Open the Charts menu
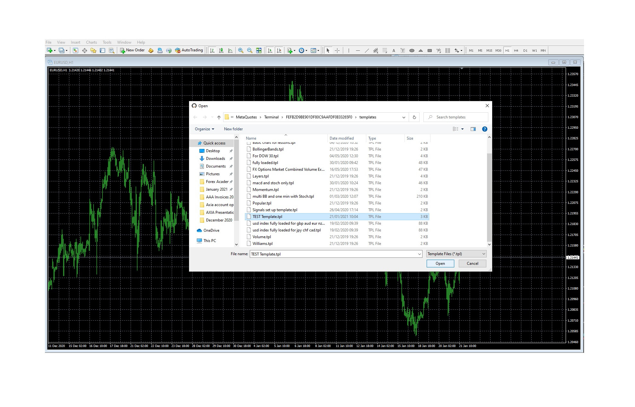The height and width of the screenshot is (407, 635). [x=91, y=42]
